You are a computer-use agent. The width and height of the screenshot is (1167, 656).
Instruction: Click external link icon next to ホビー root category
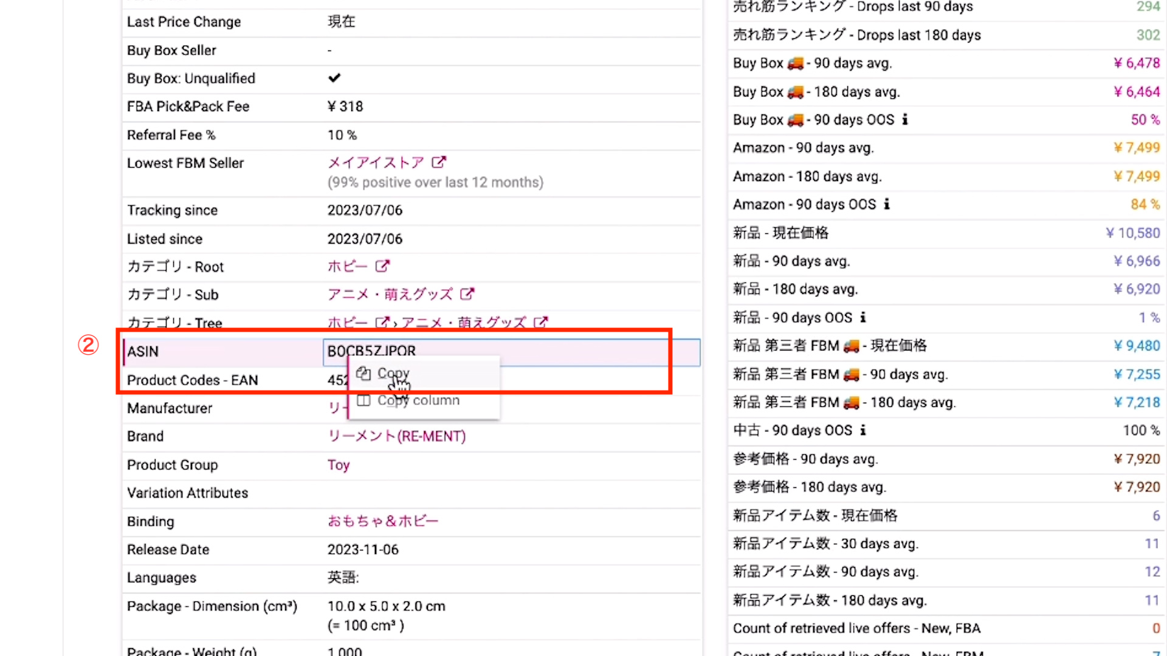click(382, 266)
